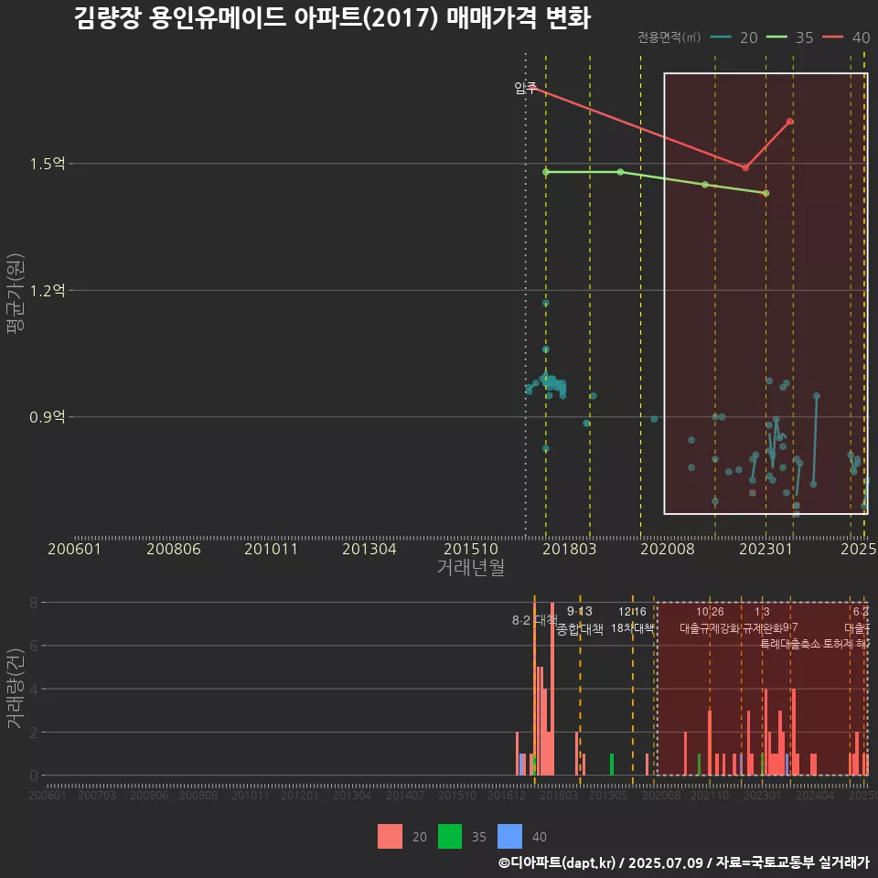Screen dimensions: 878x878
Task: Click the '12·16 18차대책' policy annotation
Action: 632,620
